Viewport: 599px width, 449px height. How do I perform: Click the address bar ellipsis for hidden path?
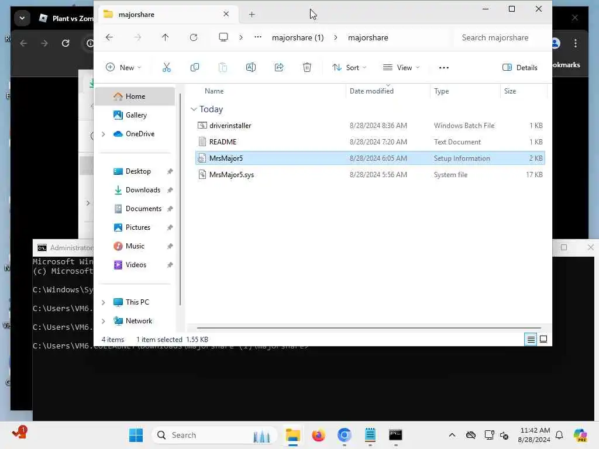pyautogui.click(x=258, y=37)
